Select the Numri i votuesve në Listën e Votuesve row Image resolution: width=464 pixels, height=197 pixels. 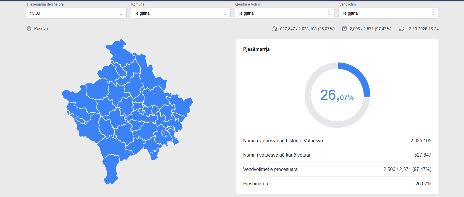337,141
